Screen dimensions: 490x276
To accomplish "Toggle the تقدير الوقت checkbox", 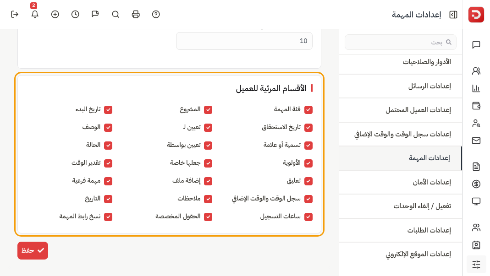I will tap(108, 163).
